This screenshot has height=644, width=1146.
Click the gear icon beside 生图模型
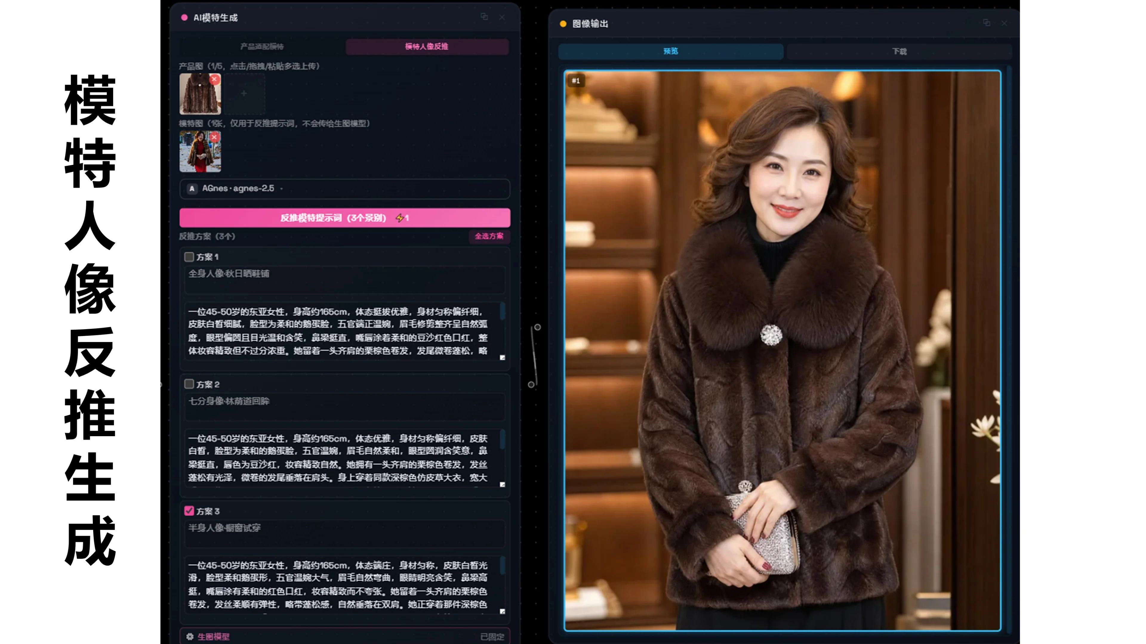tap(190, 637)
